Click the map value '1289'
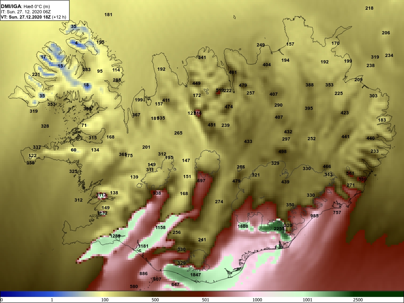Screen dimensions: 404x303 pos(115,236)
